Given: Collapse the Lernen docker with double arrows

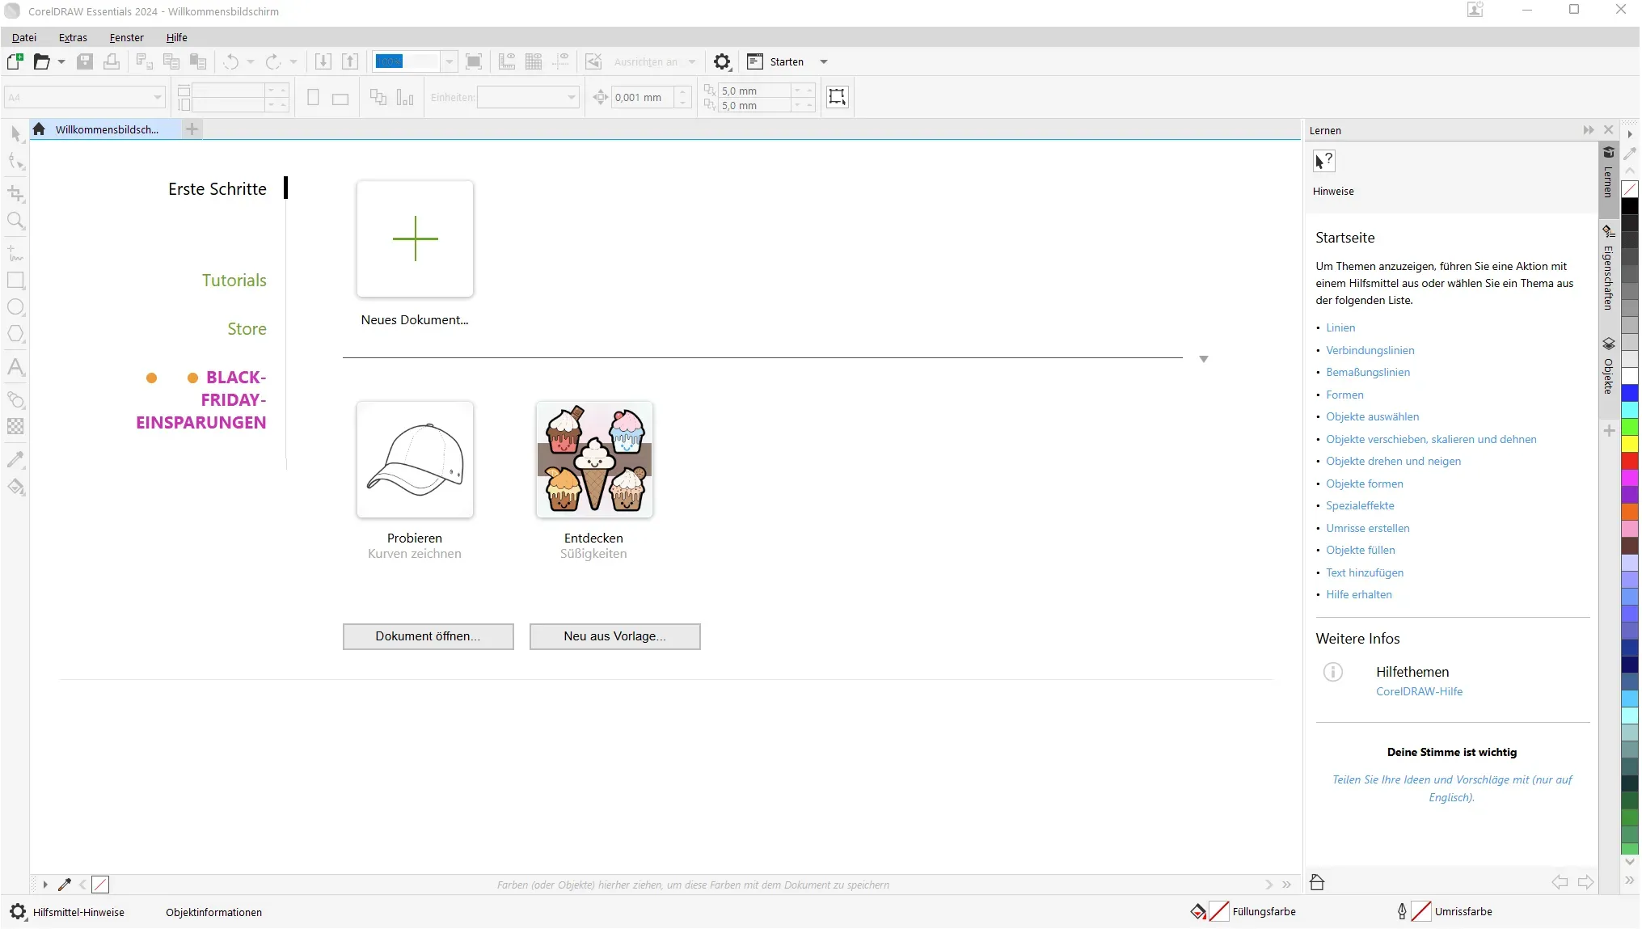Looking at the screenshot, I should click(1589, 130).
